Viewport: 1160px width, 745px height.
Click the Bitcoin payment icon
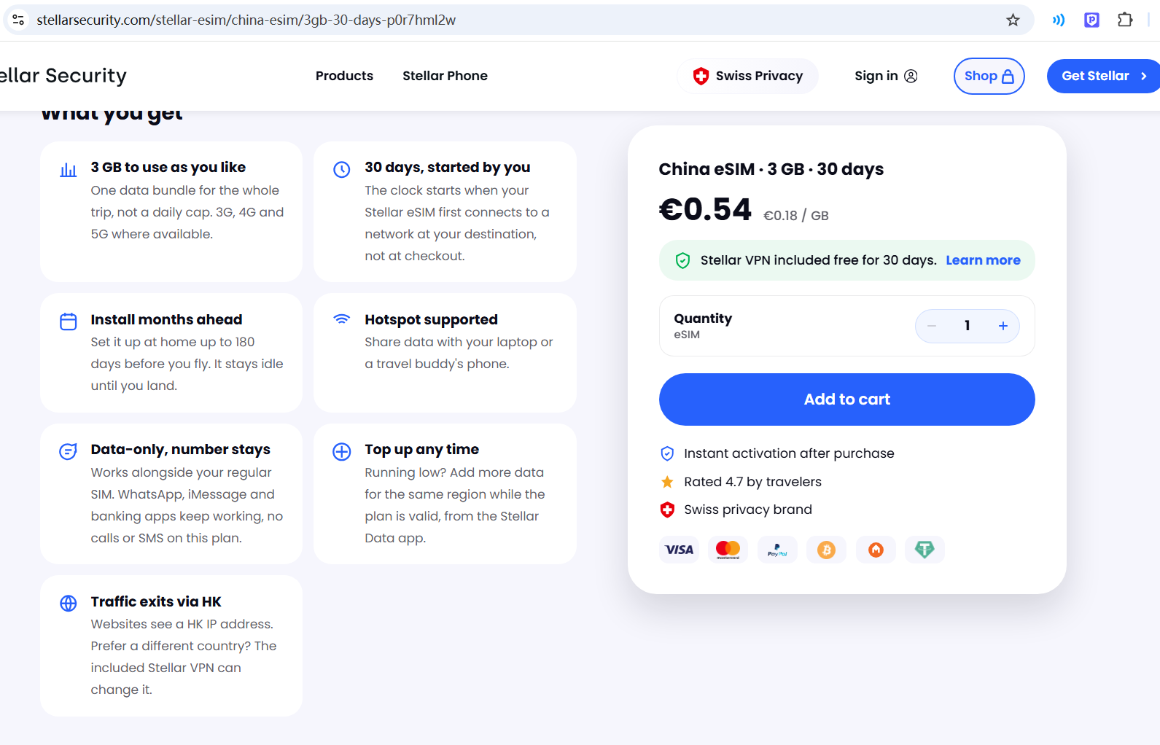click(x=826, y=550)
